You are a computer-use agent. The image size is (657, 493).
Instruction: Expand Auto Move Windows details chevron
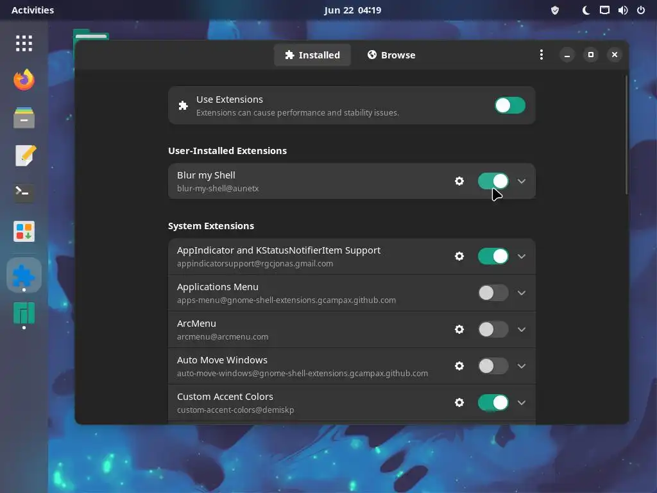click(521, 366)
